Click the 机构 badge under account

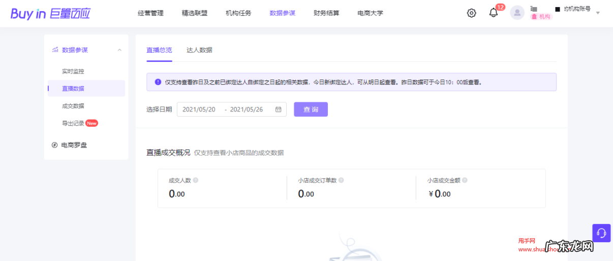point(541,17)
